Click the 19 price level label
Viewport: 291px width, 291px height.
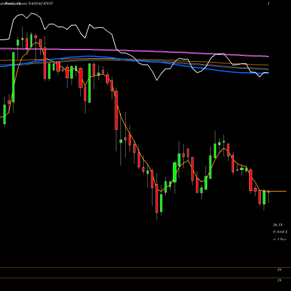pos(279,270)
